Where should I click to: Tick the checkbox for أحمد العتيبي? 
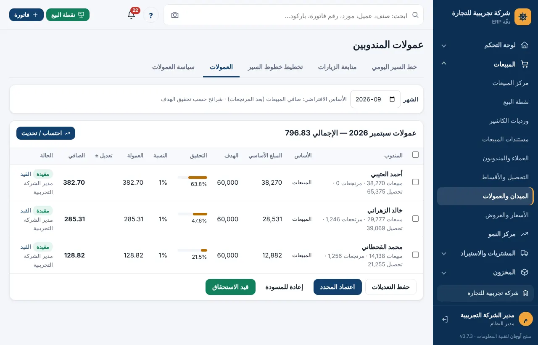pyautogui.click(x=415, y=182)
